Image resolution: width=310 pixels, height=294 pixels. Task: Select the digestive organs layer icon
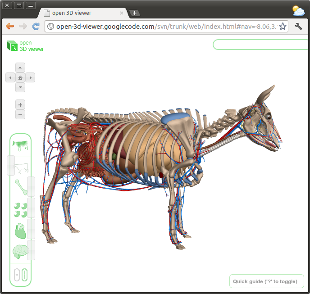(20, 209)
